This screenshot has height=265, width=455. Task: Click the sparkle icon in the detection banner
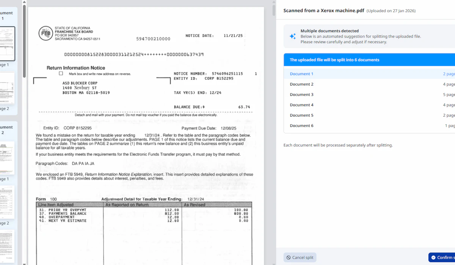[293, 36]
